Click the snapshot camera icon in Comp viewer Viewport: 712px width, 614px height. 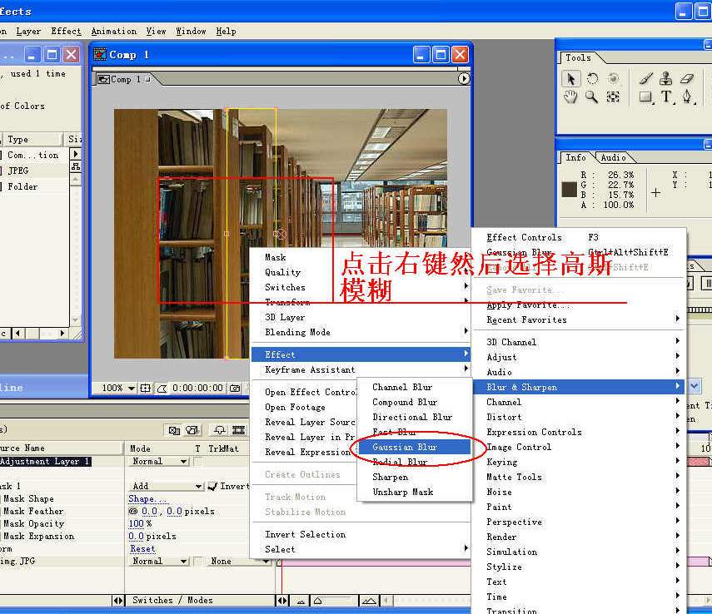(x=235, y=389)
